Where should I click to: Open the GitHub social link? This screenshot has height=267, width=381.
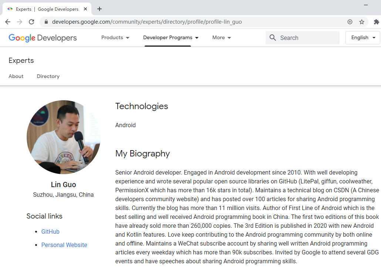(50, 231)
